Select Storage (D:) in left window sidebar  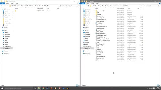(x=7, y=48)
